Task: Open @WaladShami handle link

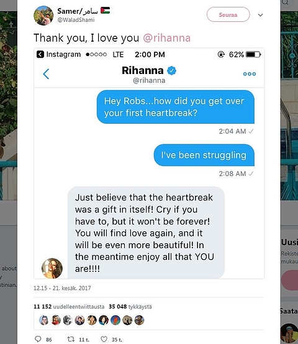Action: [76, 20]
